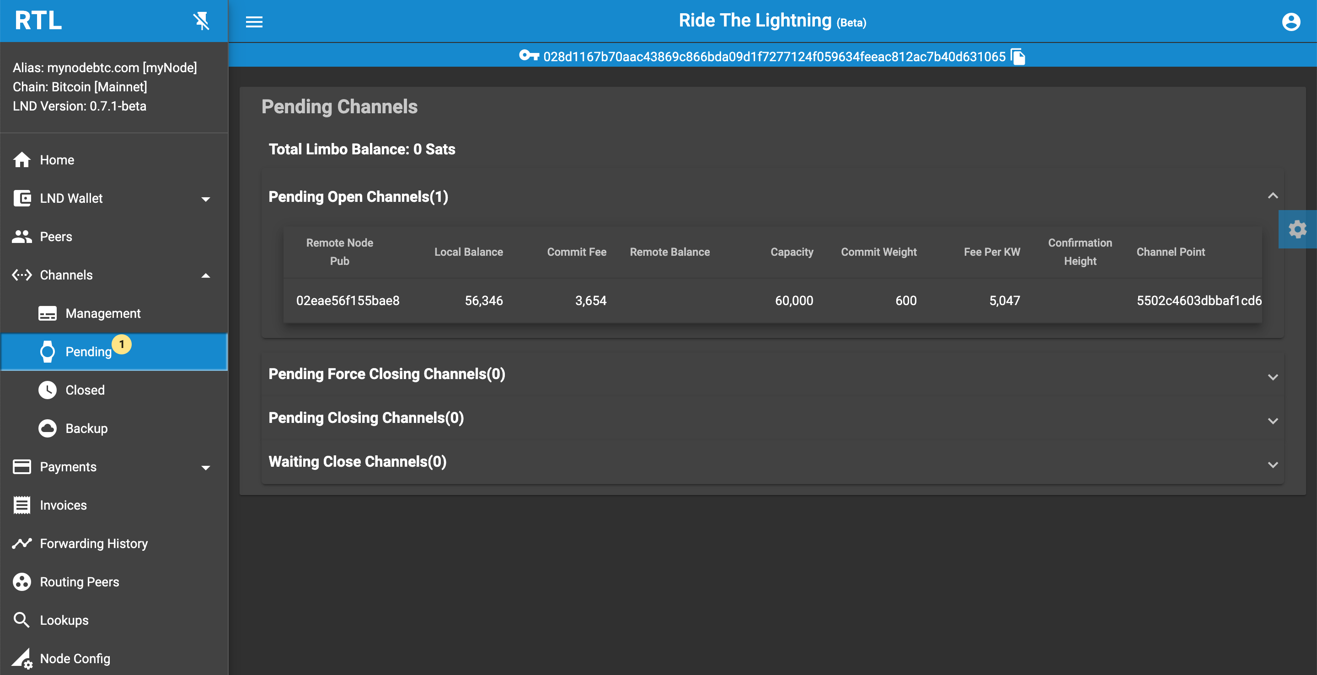The width and height of the screenshot is (1317, 675).
Task: Collapse the Channels submenu arrow
Action: click(x=205, y=275)
